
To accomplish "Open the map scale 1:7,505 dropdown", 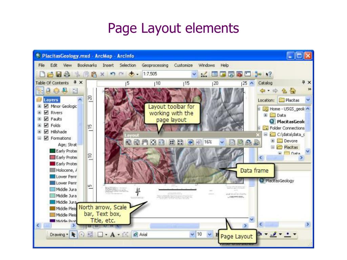I will point(194,74).
